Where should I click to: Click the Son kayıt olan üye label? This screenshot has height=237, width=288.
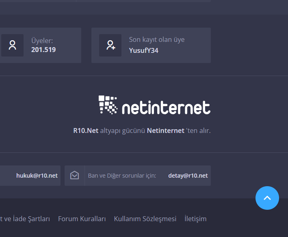(157, 40)
